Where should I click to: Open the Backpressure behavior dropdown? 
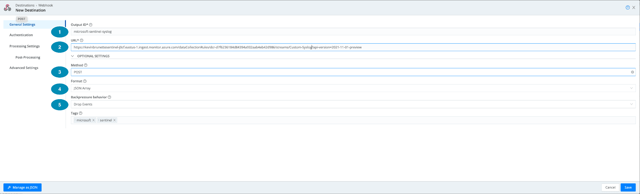pos(352,104)
